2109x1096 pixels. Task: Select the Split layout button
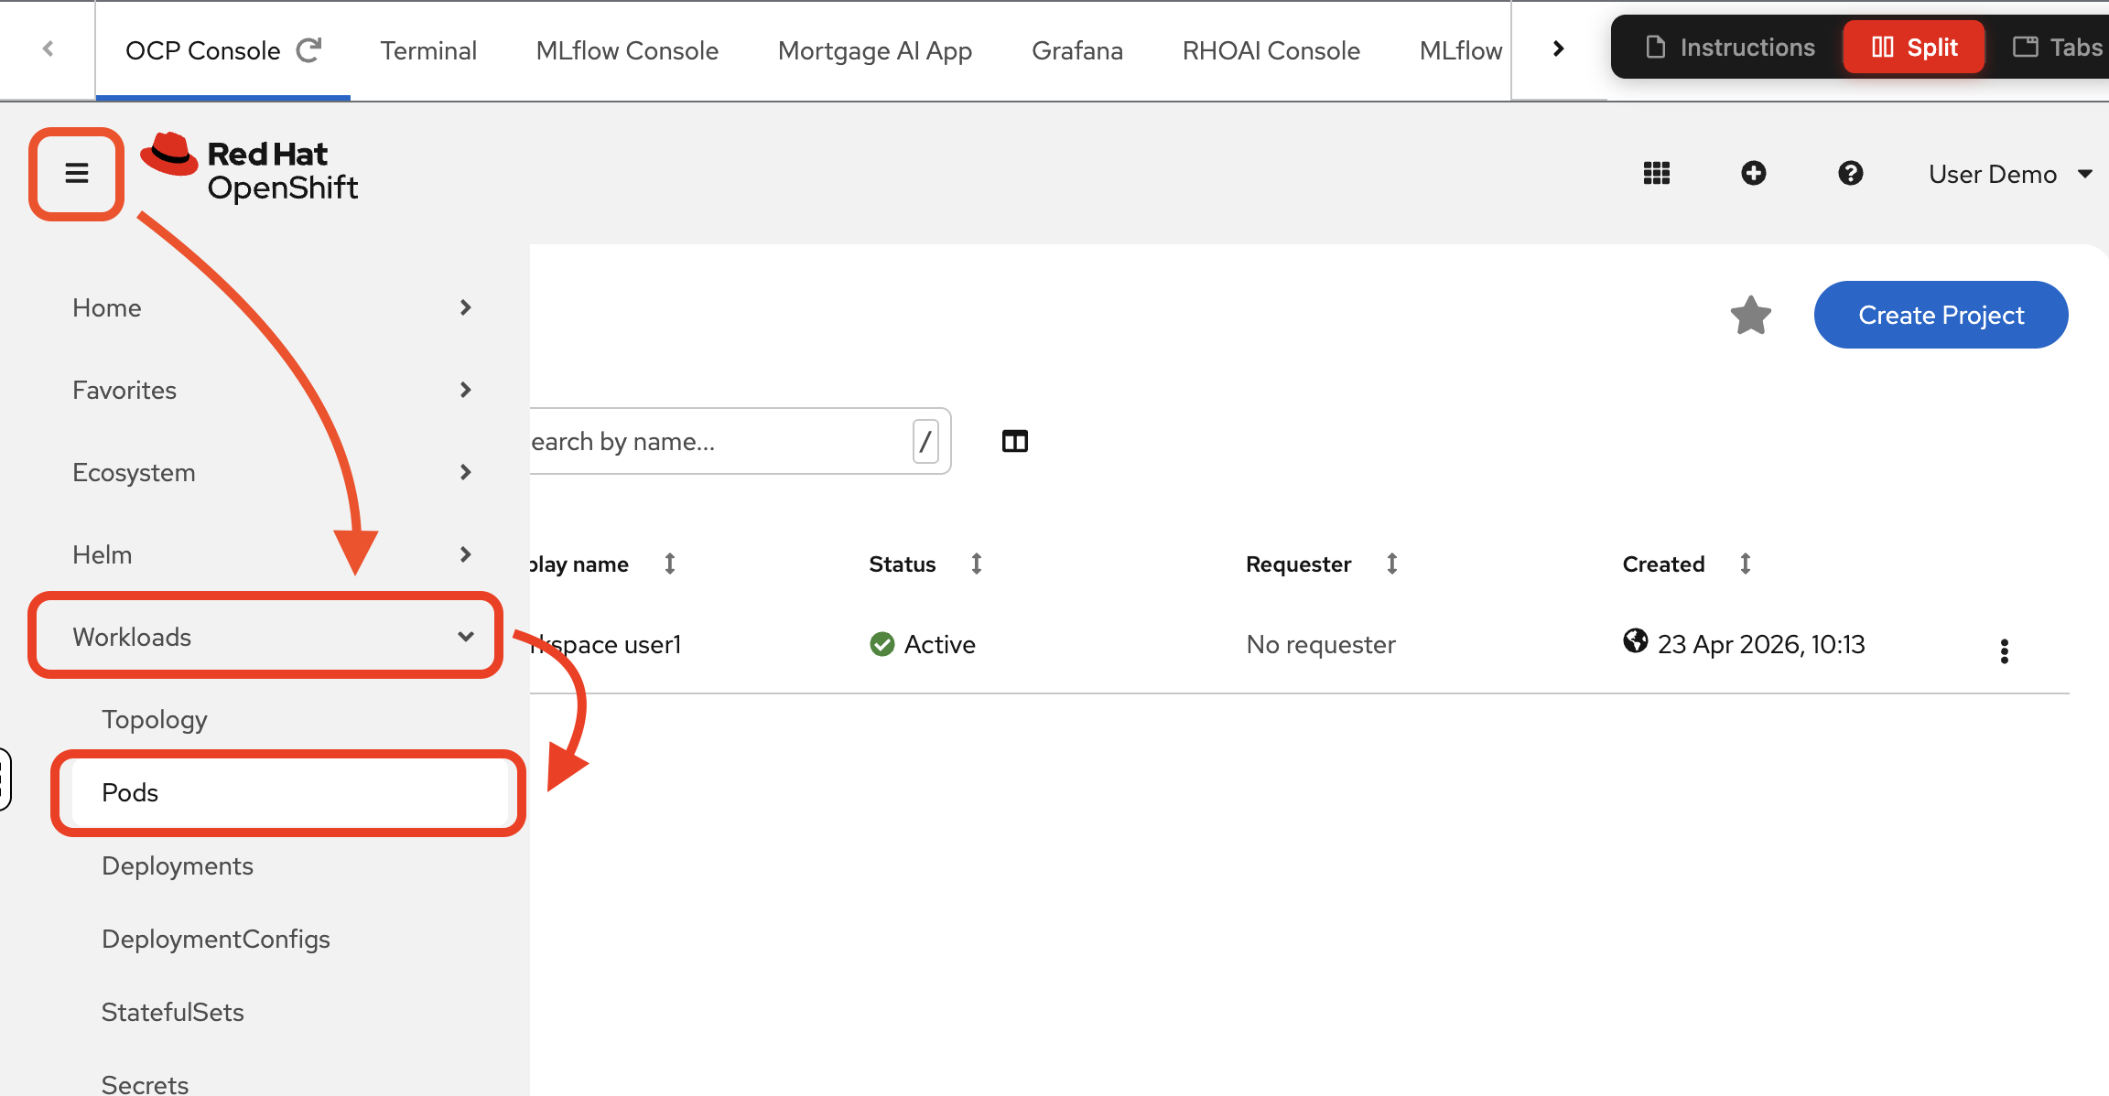(1914, 47)
